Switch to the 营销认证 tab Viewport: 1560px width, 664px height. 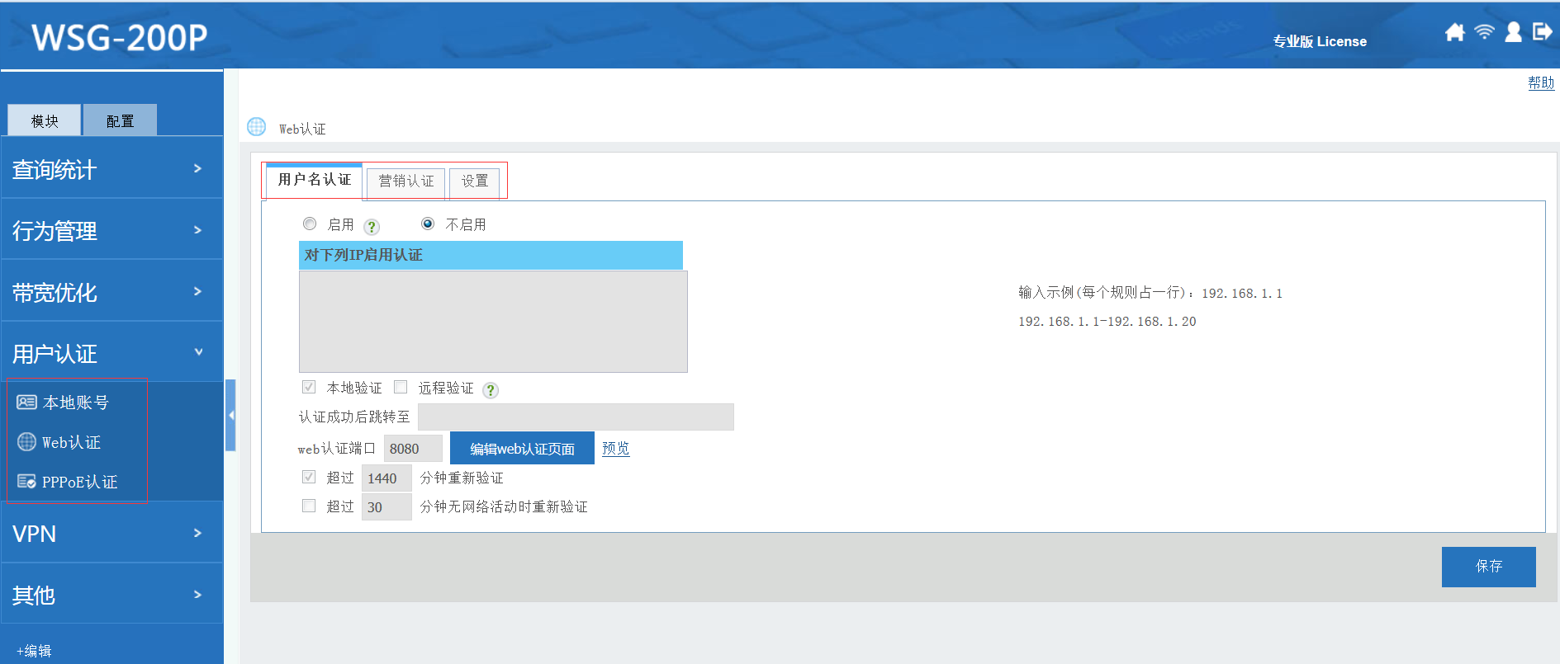click(x=405, y=181)
